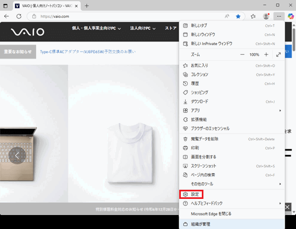The image size is (296, 229).
Task: Open the Settings and more ellipsis button
Action: click(279, 17)
